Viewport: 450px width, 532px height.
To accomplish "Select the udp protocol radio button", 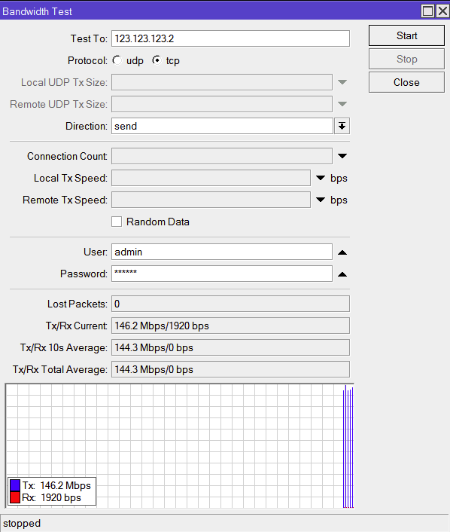I will click(117, 60).
